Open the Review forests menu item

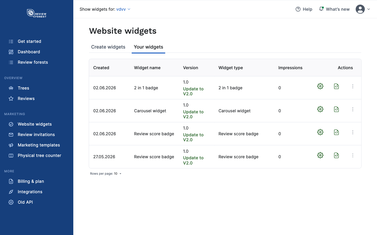pyautogui.click(x=33, y=62)
